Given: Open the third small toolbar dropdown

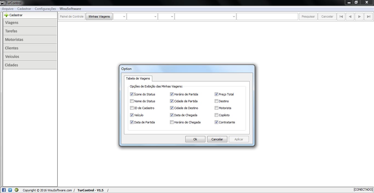Looking at the screenshot, I should pyautogui.click(x=166, y=16).
